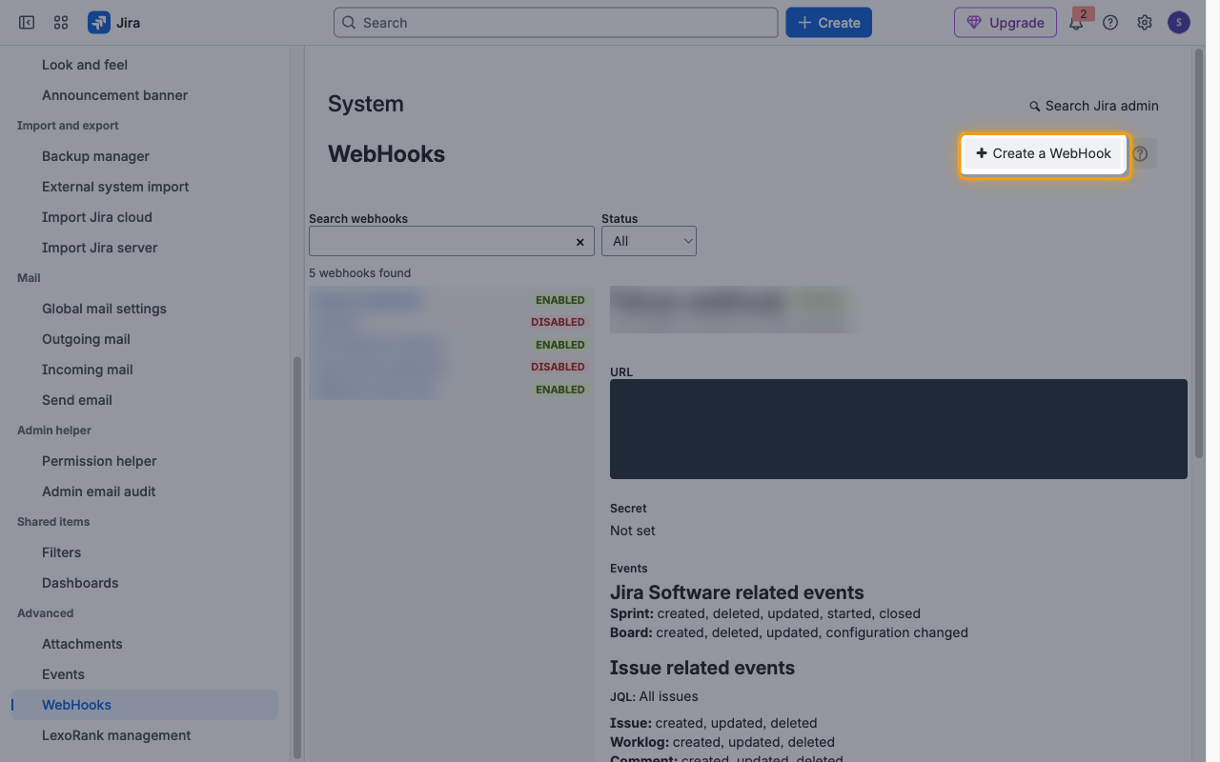
Task: Open the user profile avatar
Action: point(1179,23)
